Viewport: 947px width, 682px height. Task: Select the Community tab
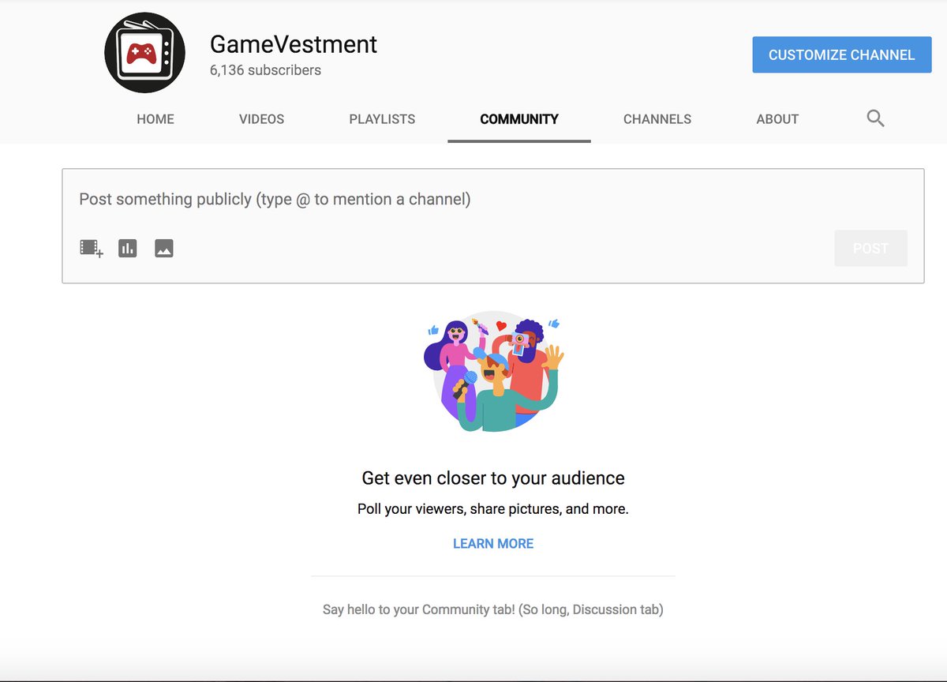pyautogui.click(x=519, y=119)
